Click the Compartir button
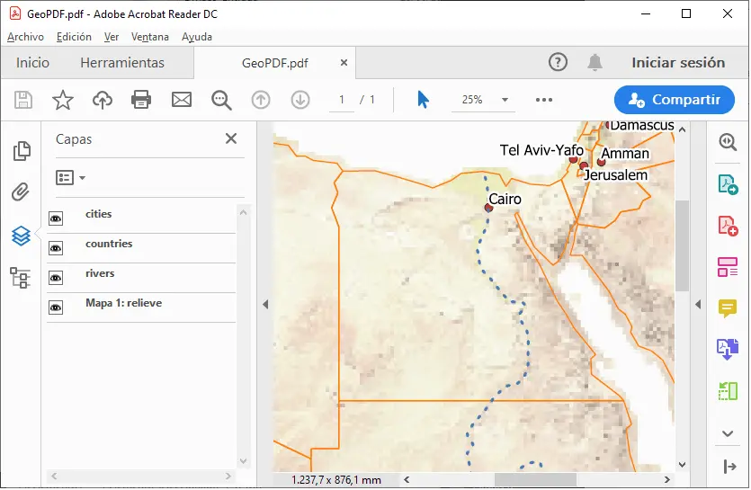The width and height of the screenshot is (751, 490). click(x=674, y=100)
